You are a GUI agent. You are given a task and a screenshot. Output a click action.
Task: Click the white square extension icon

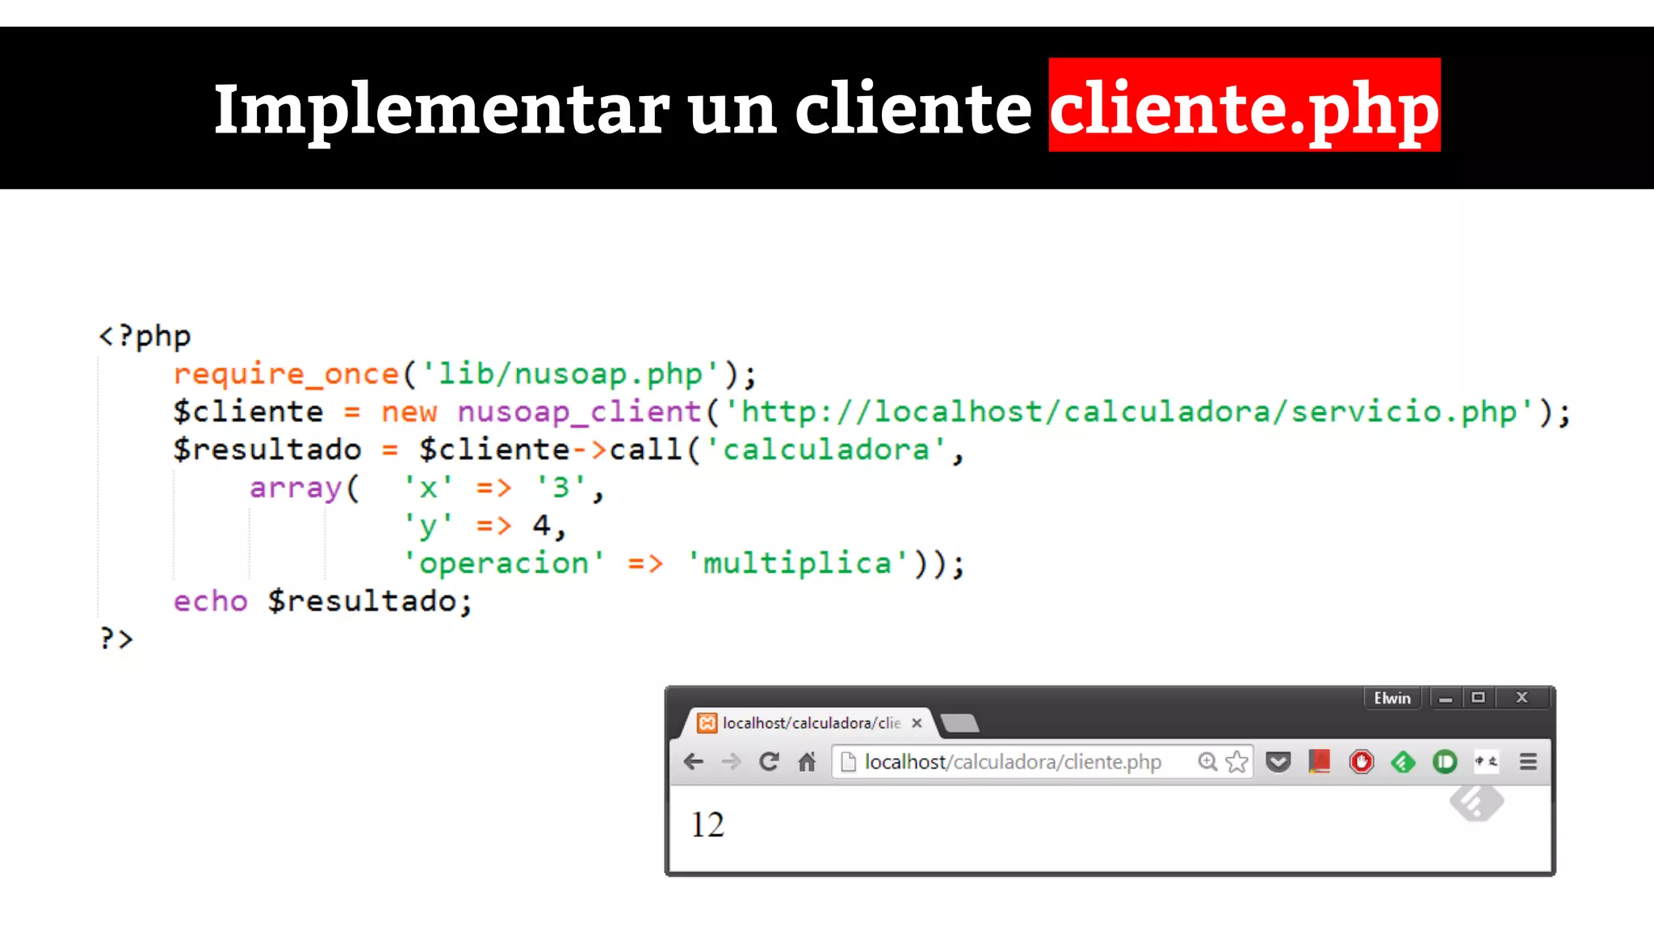[x=1486, y=761]
